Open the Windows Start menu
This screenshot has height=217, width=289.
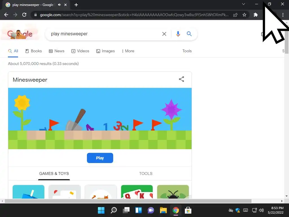point(101,210)
